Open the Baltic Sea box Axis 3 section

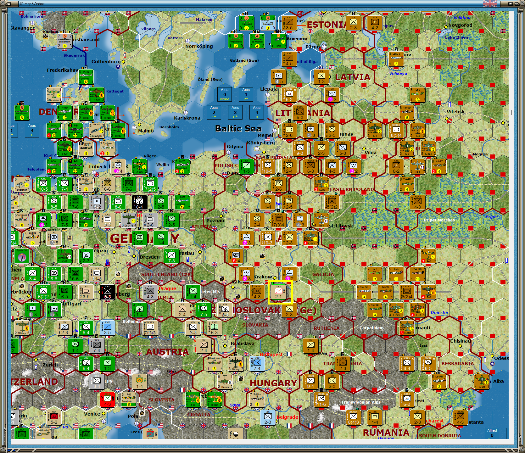point(235,112)
